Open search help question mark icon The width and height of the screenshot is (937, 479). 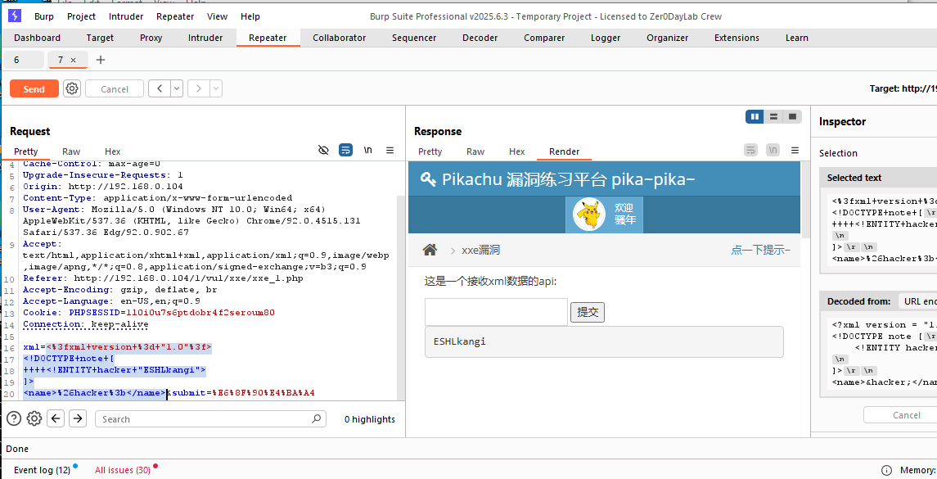click(14, 418)
